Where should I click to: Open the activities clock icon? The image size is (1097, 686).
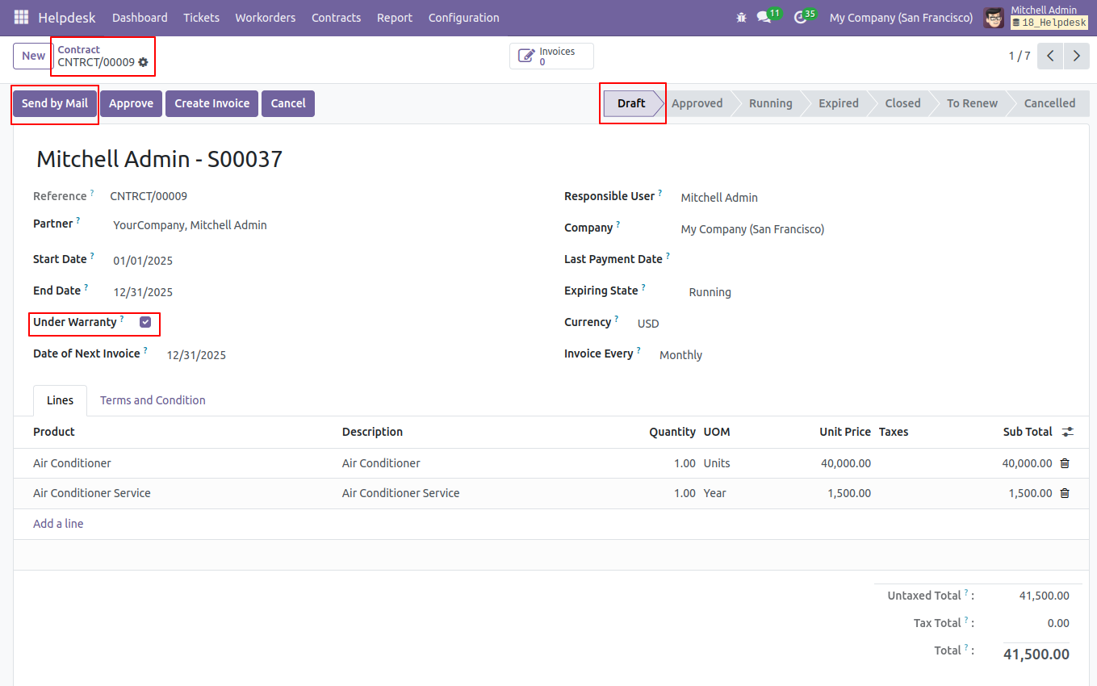(x=800, y=17)
